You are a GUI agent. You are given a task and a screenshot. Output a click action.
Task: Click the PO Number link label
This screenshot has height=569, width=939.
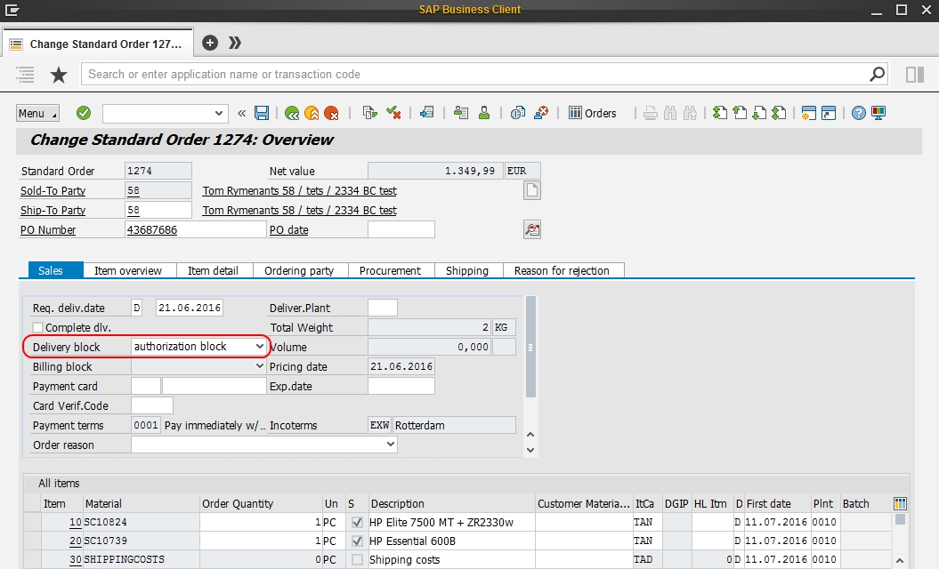coord(48,229)
